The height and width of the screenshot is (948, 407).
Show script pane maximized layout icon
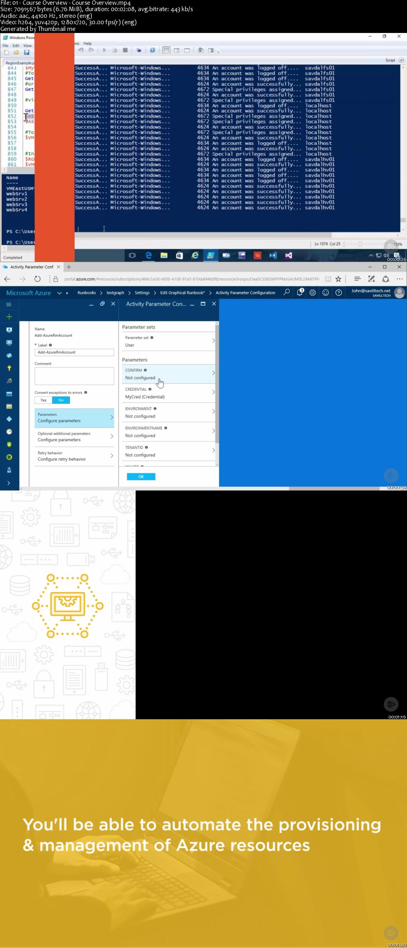pos(187,50)
